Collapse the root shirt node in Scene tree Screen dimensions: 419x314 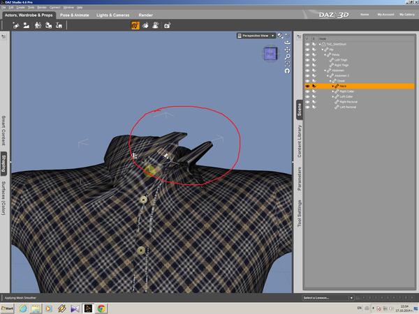[320, 45]
